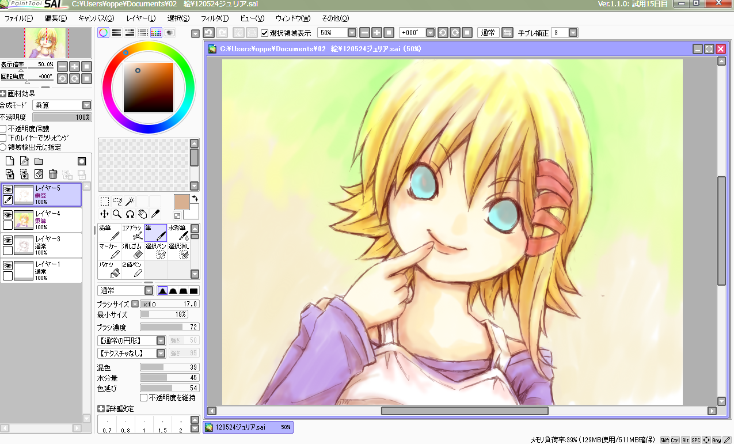Click the hand pan tool
734x444 pixels.
(142, 214)
